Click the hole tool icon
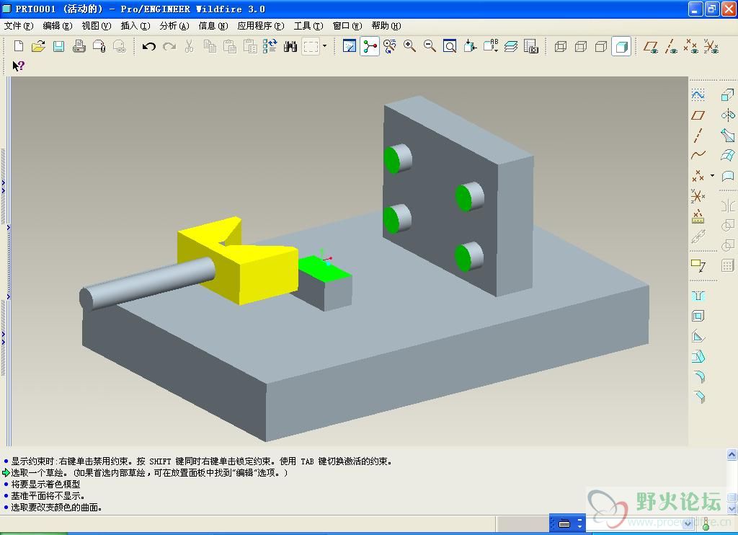 click(698, 296)
